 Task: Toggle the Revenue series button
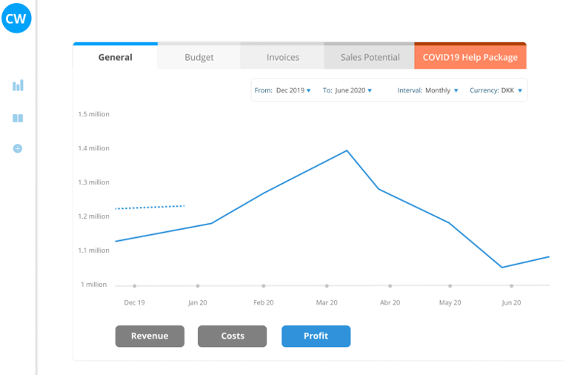tap(150, 336)
